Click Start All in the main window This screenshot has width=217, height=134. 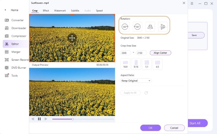tap(198, 123)
